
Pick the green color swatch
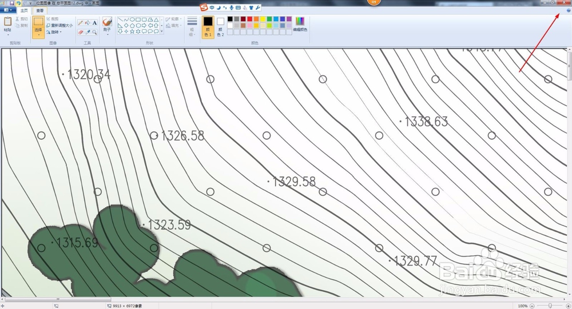pos(269,19)
